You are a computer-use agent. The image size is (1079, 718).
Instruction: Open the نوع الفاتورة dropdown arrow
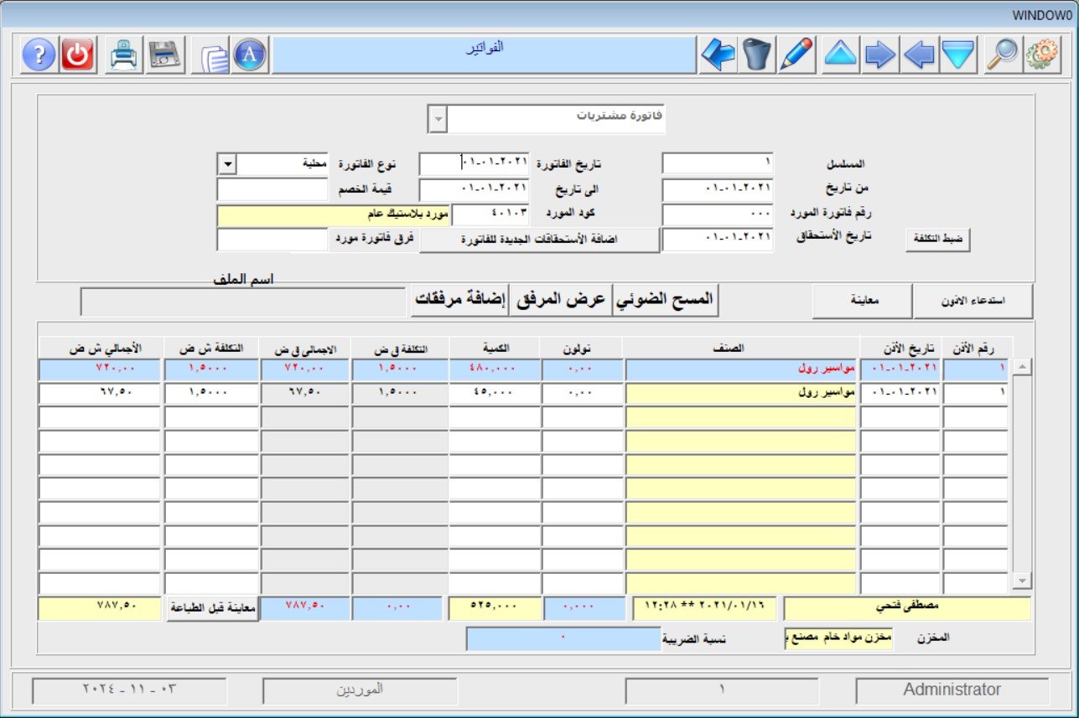pyautogui.click(x=226, y=163)
